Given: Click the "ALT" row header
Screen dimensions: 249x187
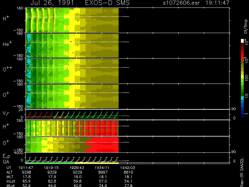Looking at the screenshot, I should [9, 172].
